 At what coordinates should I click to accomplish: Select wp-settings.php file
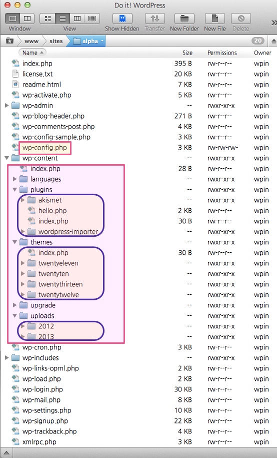(46, 410)
